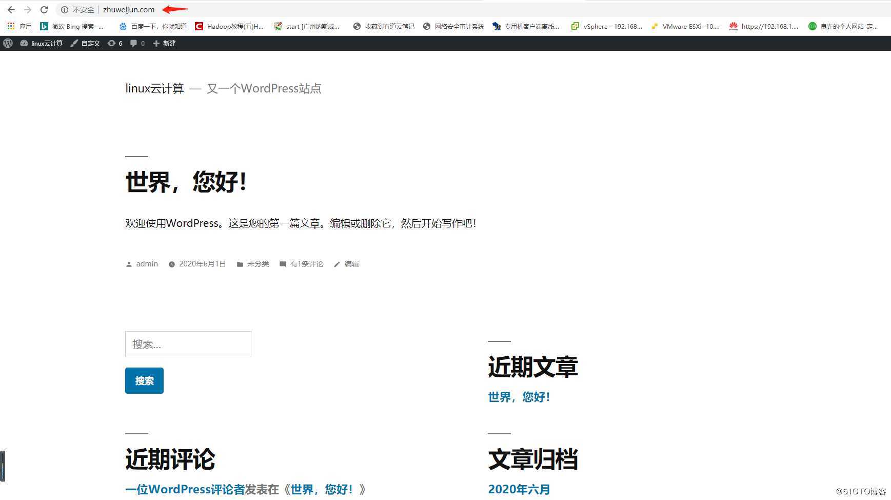Open 世界，您好！ link in recent comments
The width and height of the screenshot is (891, 500).
point(322,489)
